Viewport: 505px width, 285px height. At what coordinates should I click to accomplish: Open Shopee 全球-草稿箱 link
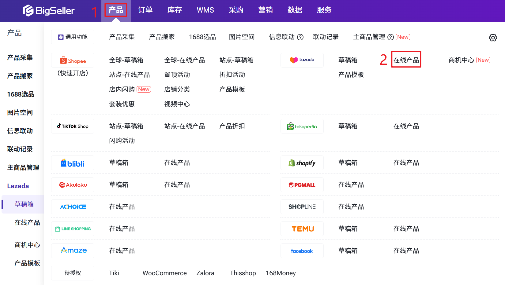126,60
